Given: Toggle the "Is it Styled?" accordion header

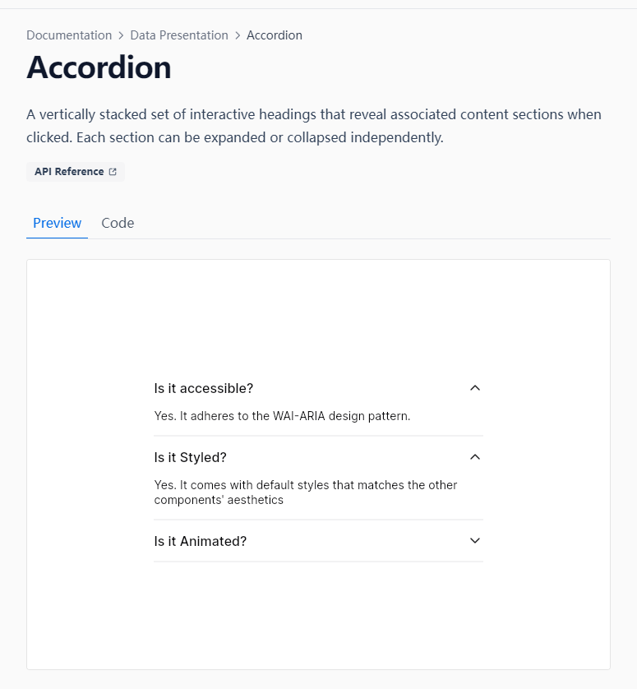Looking at the screenshot, I should 191,457.
